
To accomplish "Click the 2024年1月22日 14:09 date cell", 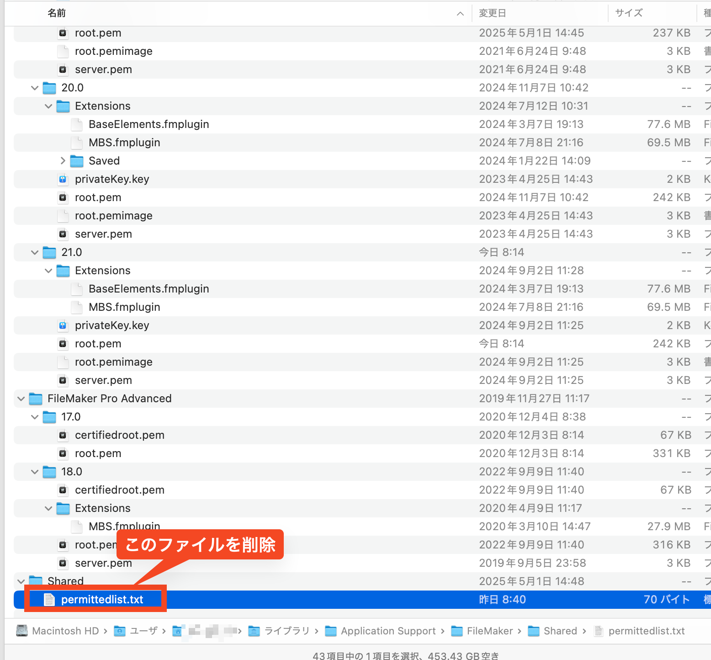I will point(535,161).
